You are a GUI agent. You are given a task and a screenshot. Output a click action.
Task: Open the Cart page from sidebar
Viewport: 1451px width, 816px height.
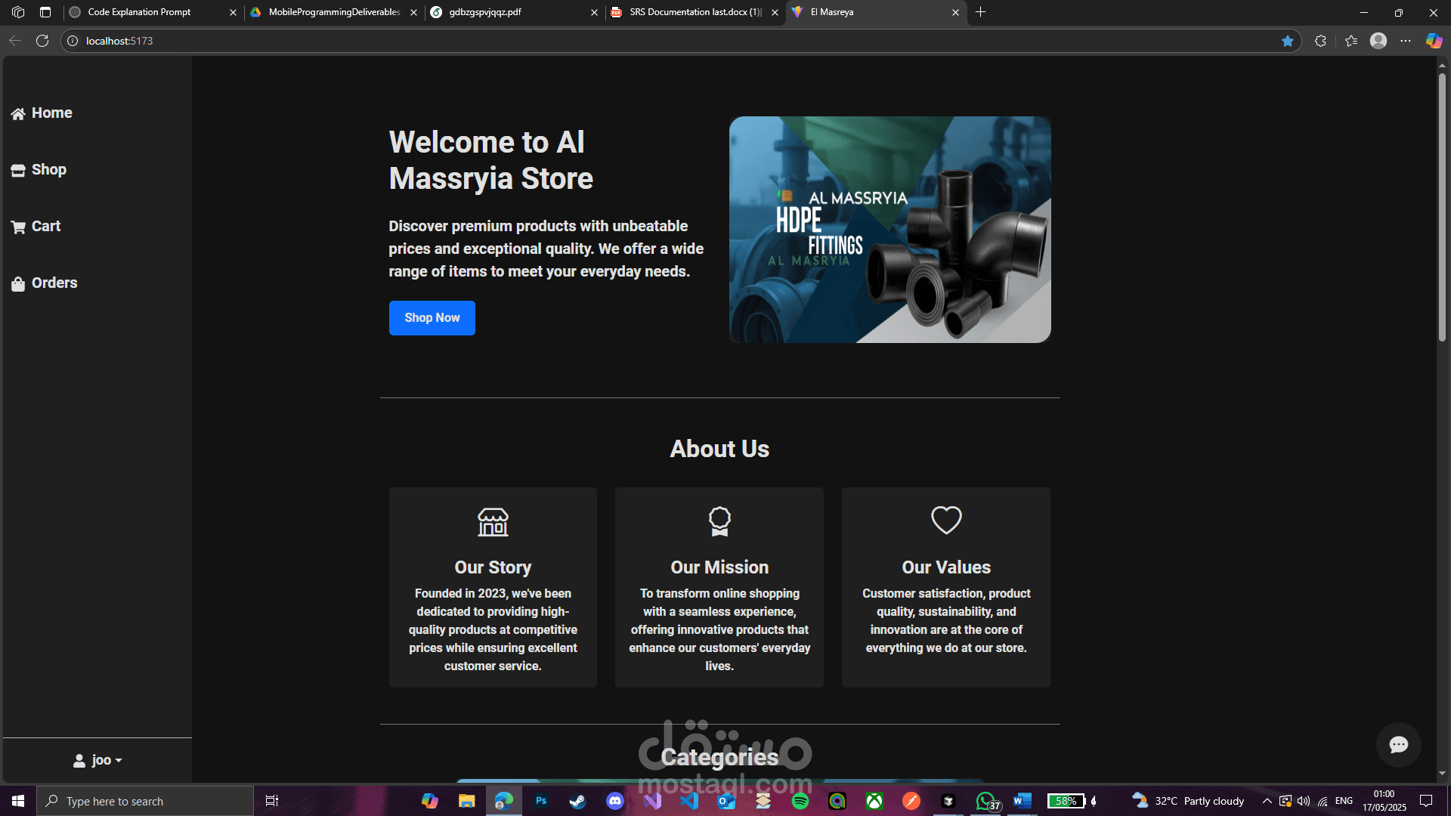(36, 227)
